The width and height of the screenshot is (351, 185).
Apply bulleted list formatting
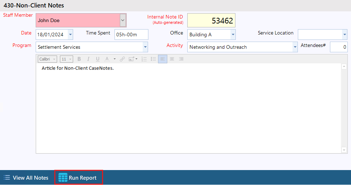[153, 59]
